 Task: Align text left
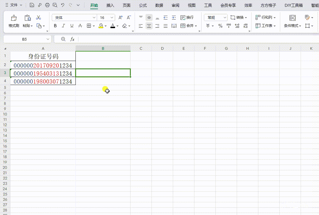click(141, 26)
